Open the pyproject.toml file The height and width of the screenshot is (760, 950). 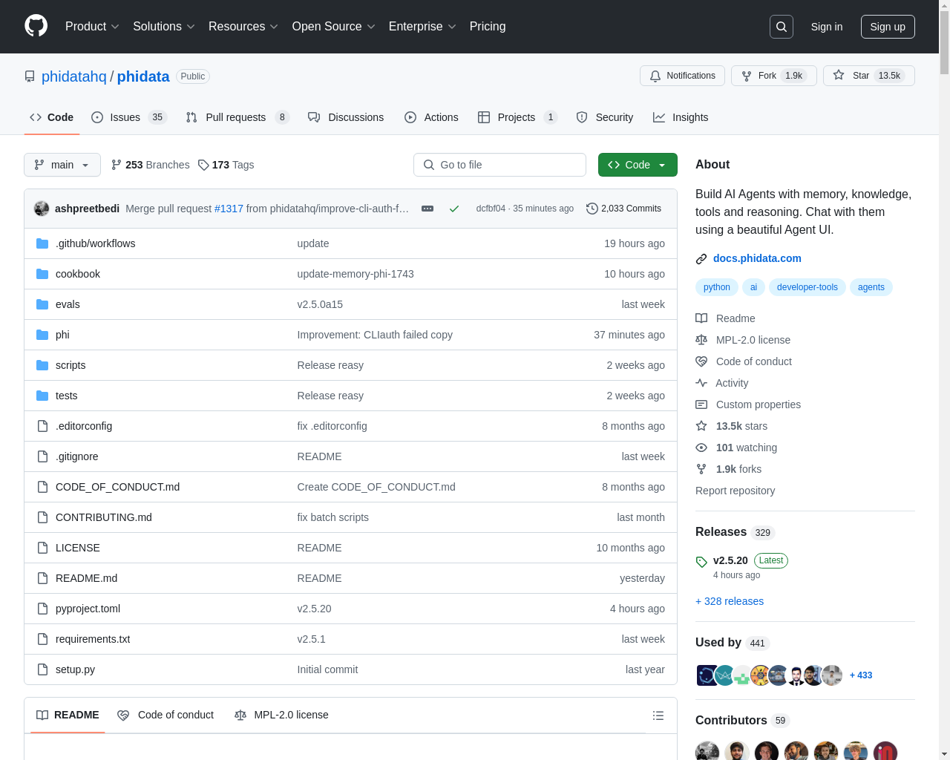pyautogui.click(x=88, y=609)
